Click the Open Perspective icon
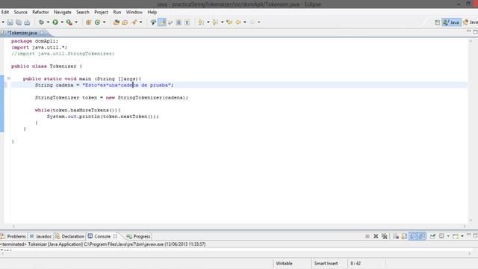This screenshot has width=478, height=269. point(437,22)
